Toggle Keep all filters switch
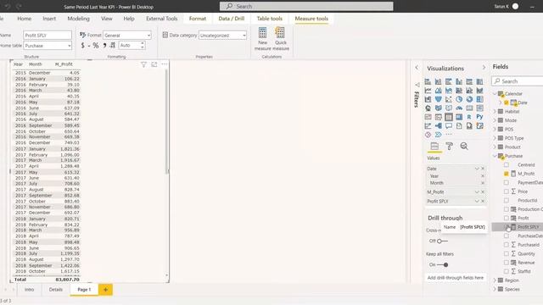This screenshot has width=543, height=305. click(443, 265)
